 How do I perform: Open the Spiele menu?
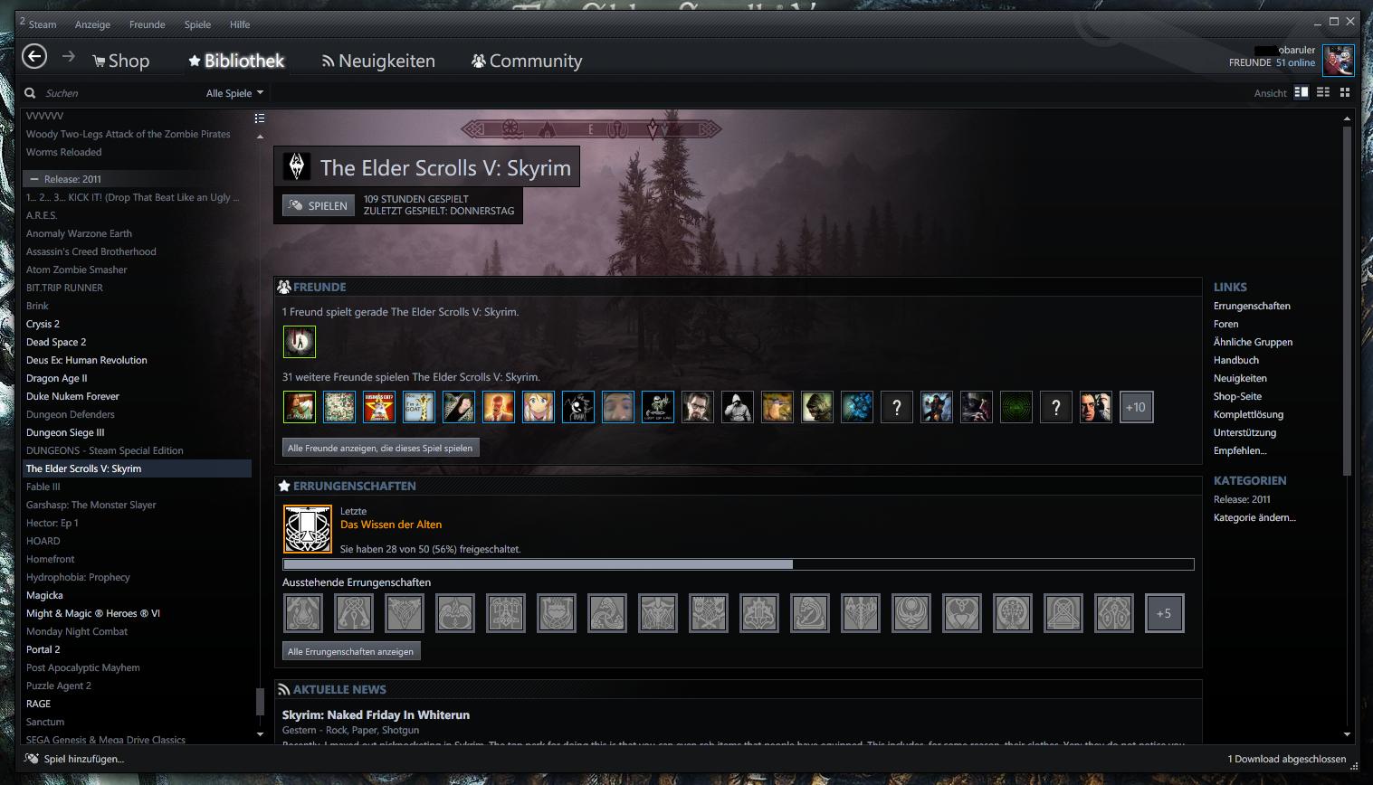coord(197,24)
